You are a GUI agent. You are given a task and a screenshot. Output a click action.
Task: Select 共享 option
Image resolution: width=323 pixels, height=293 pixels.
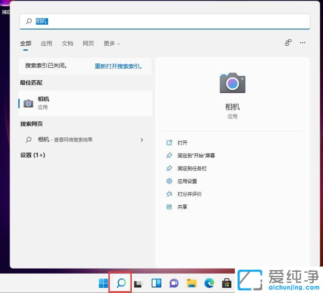coord(182,207)
